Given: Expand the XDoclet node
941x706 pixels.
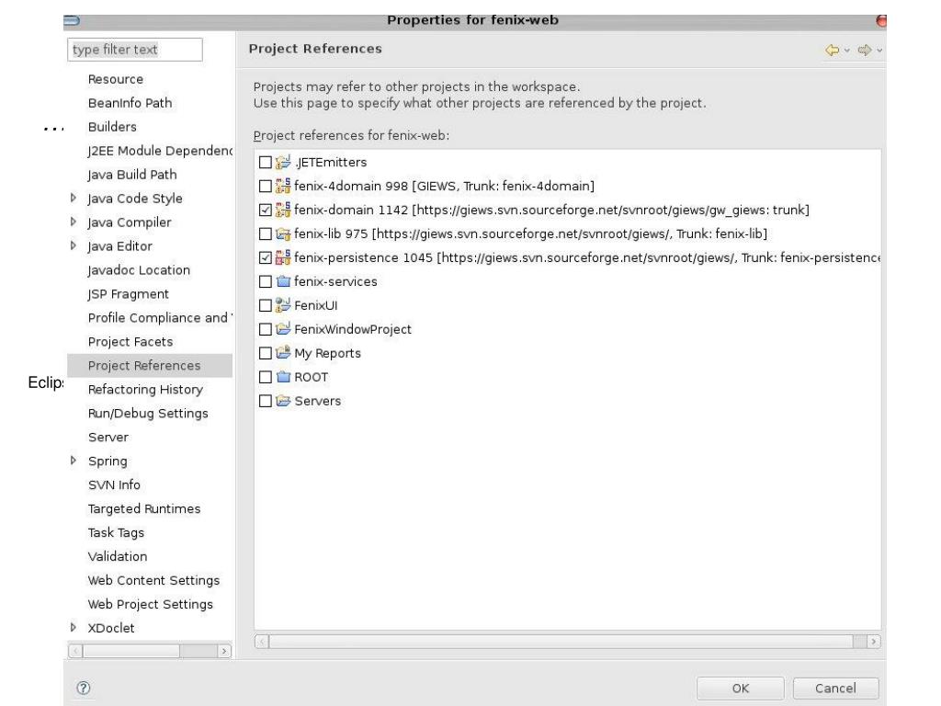Looking at the screenshot, I should [74, 627].
